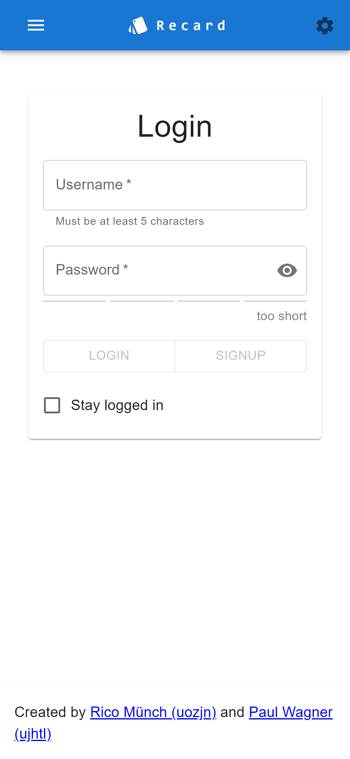The width and height of the screenshot is (350, 759).
Task: Enable the Stay logged in checkbox
Action: tap(51, 405)
